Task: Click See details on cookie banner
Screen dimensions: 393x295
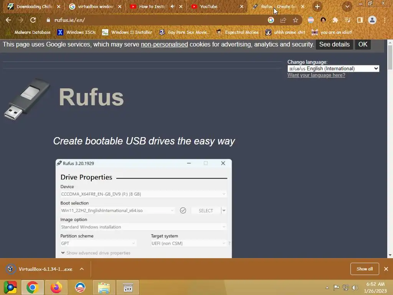Action: pyautogui.click(x=334, y=45)
